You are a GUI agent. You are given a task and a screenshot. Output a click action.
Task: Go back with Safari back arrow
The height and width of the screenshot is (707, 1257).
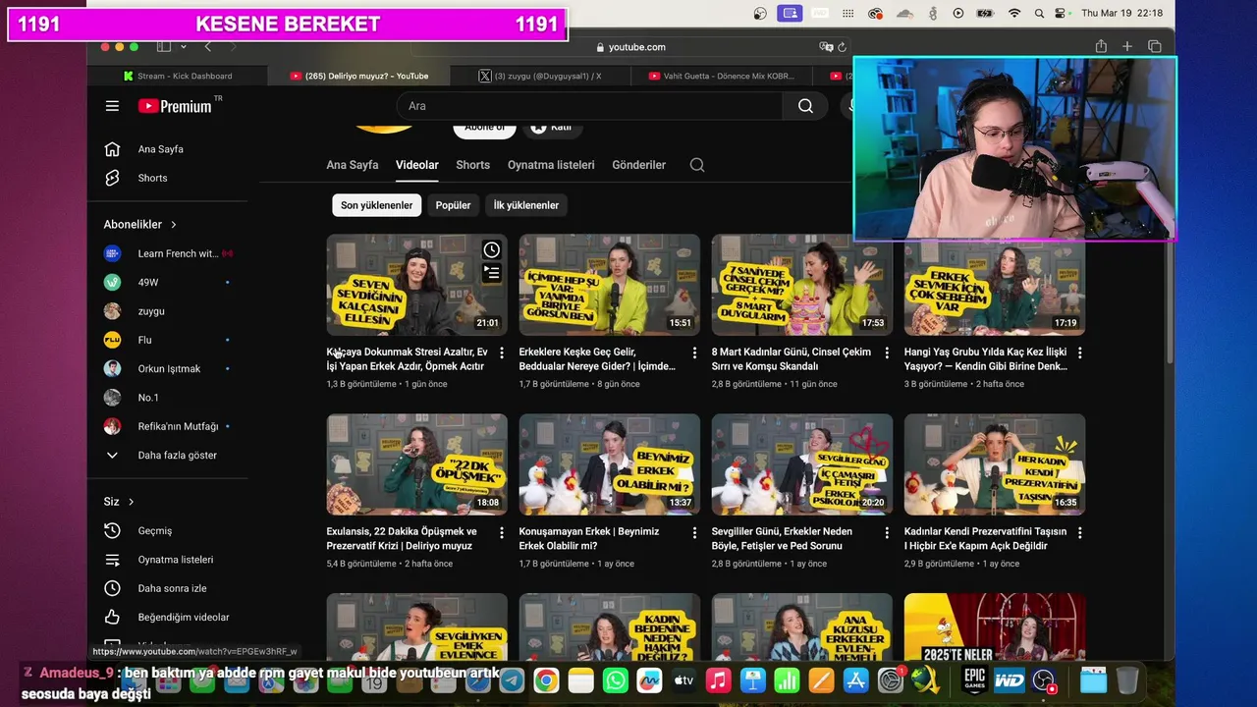pos(207,47)
